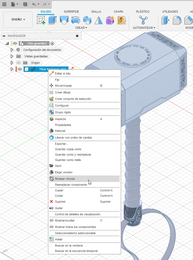Image resolution: width=193 pixels, height=260 pixels.
Task: Activate the radio button beside (Sin guardar)
Action: point(52,43)
